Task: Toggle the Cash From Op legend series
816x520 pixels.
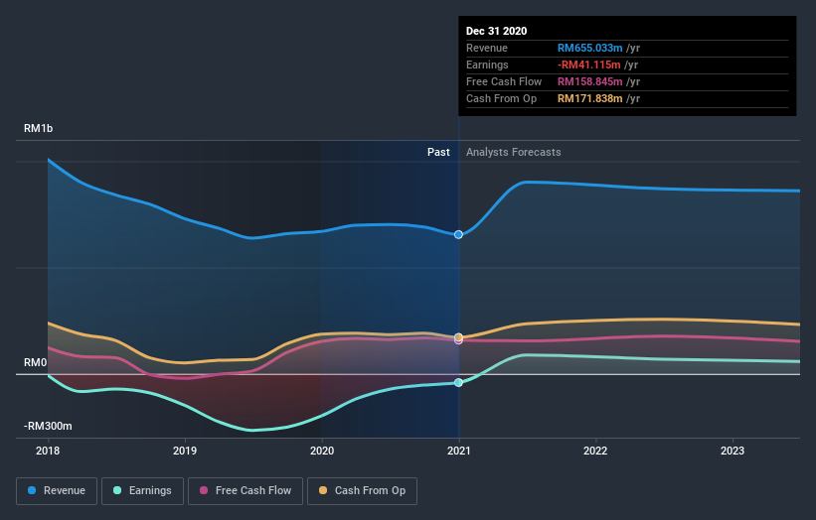Action: coord(362,491)
